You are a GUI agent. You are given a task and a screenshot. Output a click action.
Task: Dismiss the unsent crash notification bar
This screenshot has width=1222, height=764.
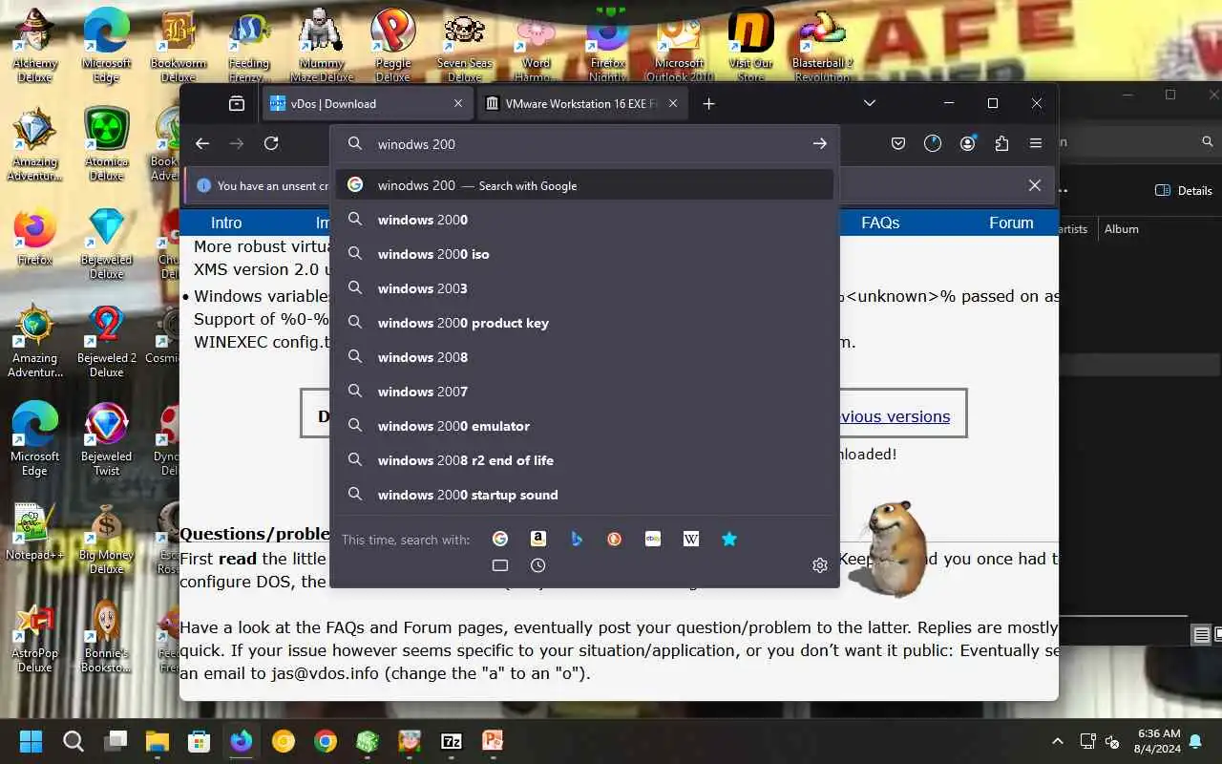[1035, 185]
